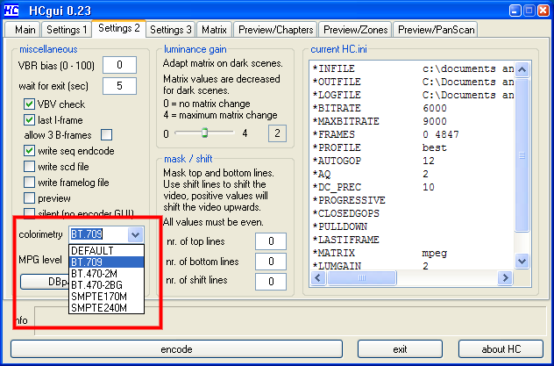
Task: Open the about HC dialog
Action: click(x=501, y=349)
